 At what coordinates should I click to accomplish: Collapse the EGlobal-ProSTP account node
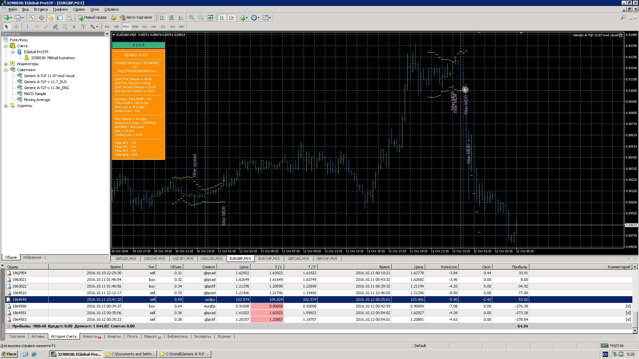13,52
